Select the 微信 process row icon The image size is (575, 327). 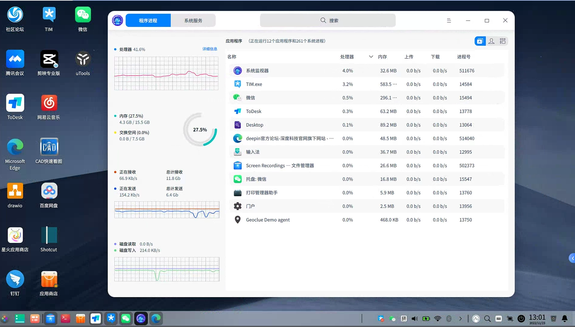point(237,98)
